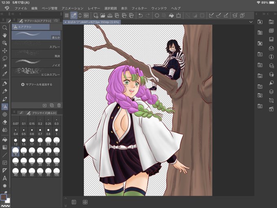Select the Hand move tool
The image size is (277, 208).
click(x=5, y=35)
